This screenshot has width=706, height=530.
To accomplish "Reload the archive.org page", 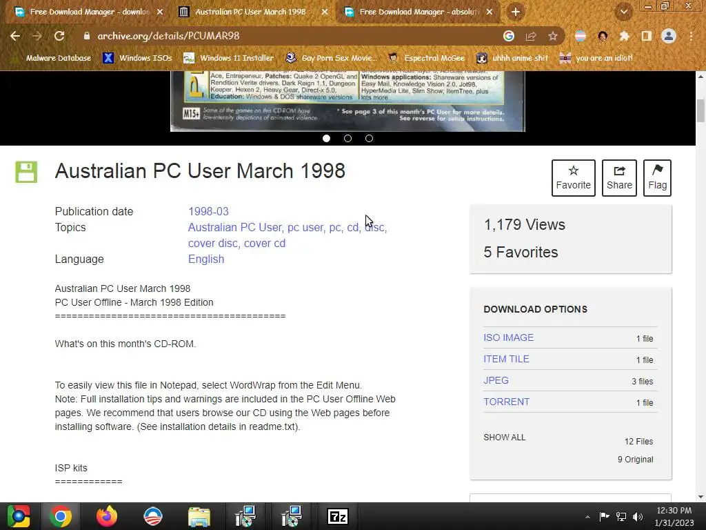I will (x=59, y=36).
